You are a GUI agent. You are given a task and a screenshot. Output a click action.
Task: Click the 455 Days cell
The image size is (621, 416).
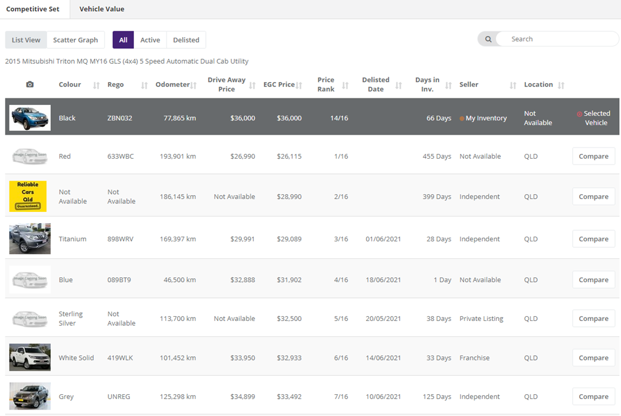tap(437, 156)
